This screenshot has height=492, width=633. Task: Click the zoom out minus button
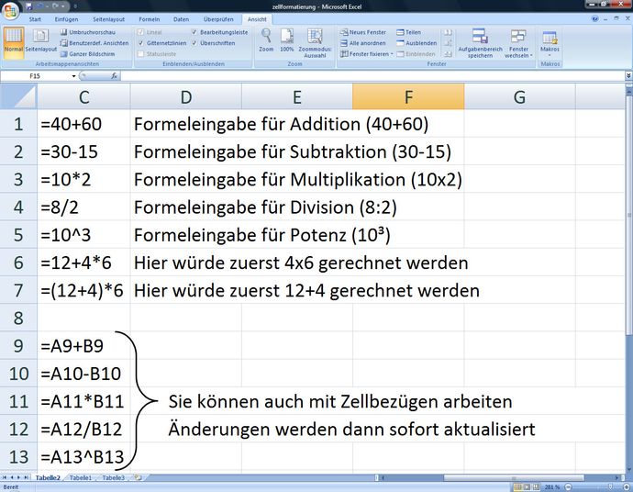[568, 487]
